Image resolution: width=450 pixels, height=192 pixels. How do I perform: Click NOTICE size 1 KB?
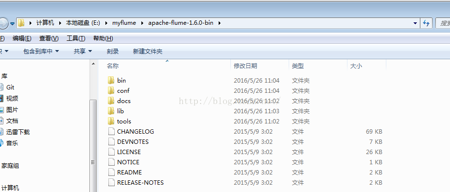(376, 162)
